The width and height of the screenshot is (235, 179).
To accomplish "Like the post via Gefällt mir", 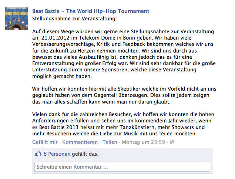I will (45, 142).
